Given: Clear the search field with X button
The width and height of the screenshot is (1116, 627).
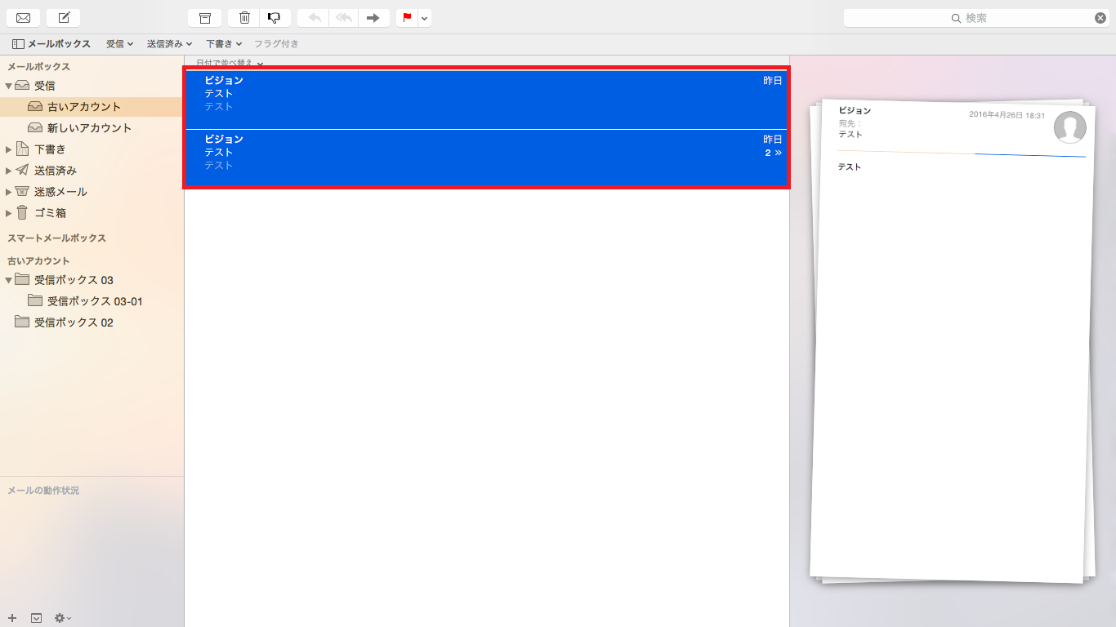Looking at the screenshot, I should [1100, 18].
